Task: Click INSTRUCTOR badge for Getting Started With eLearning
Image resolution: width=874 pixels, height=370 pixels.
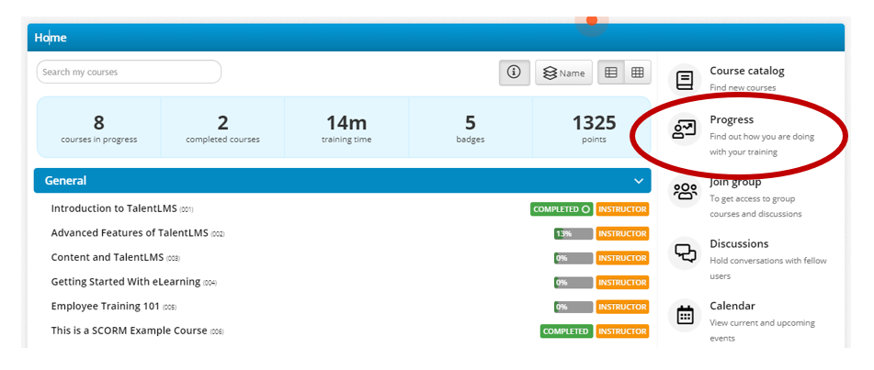Action: 622,283
